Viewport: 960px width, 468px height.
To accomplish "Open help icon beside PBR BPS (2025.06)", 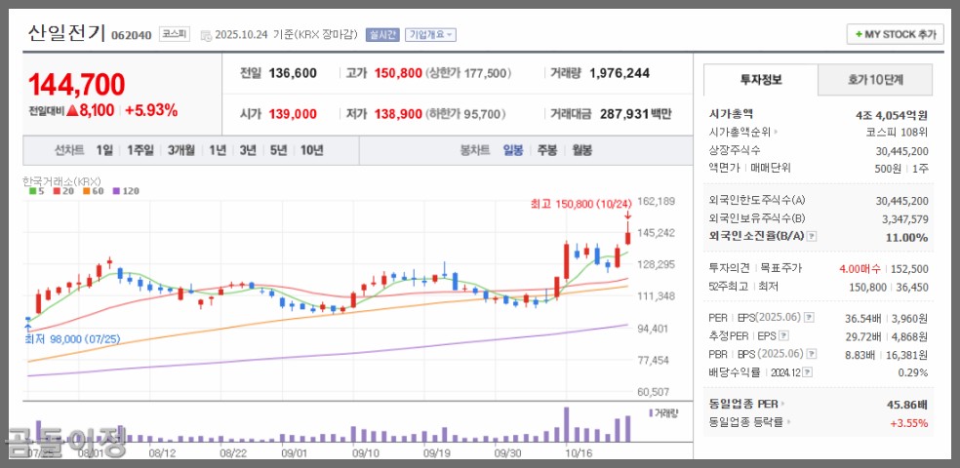I will [812, 354].
